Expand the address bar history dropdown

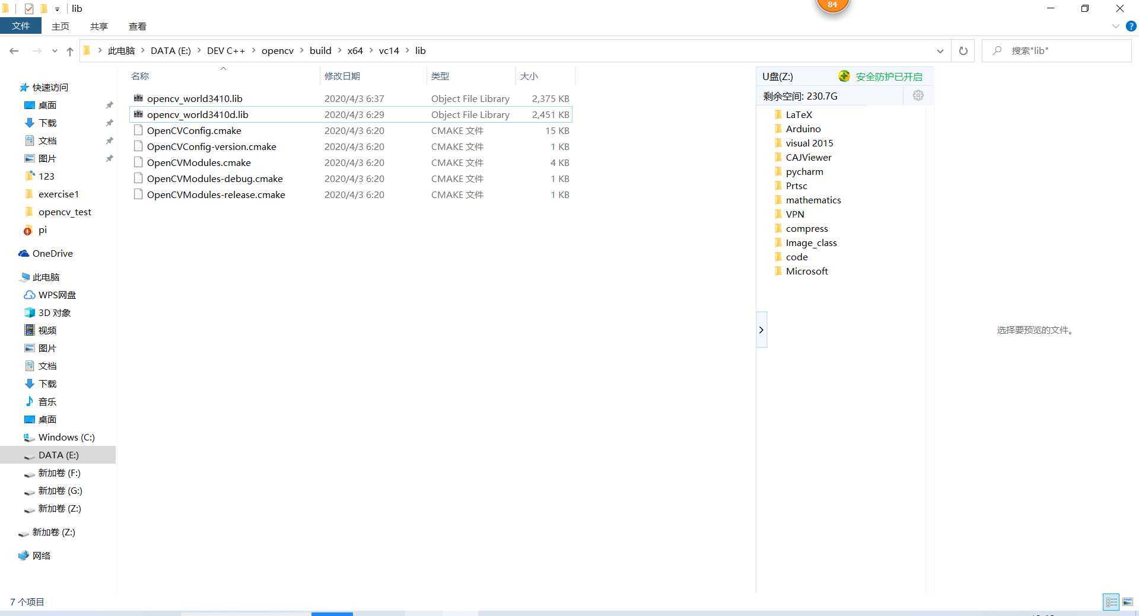point(940,51)
